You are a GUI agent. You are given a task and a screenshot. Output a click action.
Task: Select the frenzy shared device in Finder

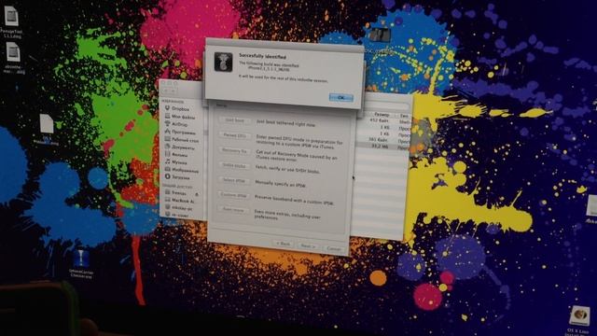click(x=176, y=193)
